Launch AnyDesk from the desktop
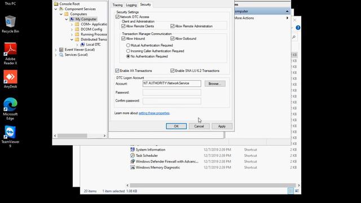The height and width of the screenshot is (203, 361). (x=10, y=79)
